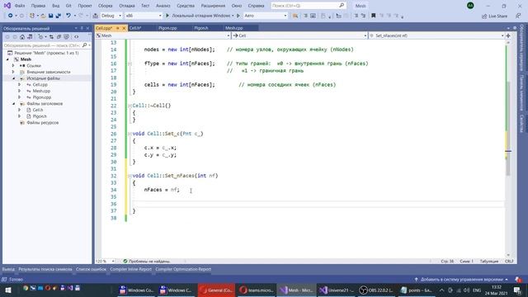The image size is (528, 297).
Task: Pin the Cell.cpp tab
Action: click(x=117, y=28)
